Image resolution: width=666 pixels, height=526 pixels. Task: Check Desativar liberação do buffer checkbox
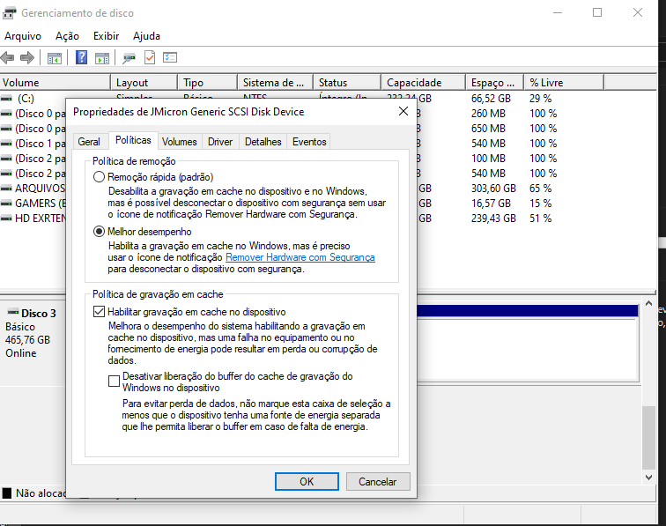click(x=114, y=382)
